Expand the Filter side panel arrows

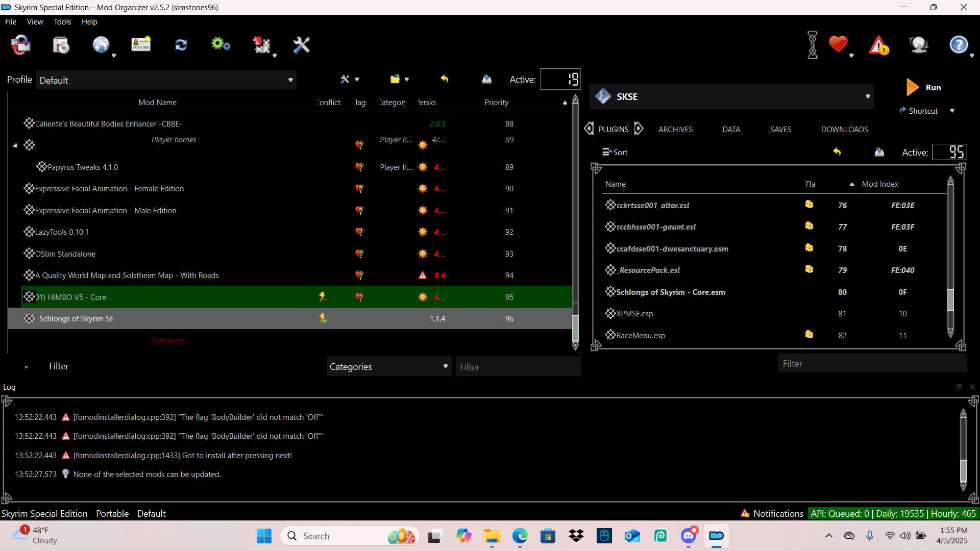[26, 367]
